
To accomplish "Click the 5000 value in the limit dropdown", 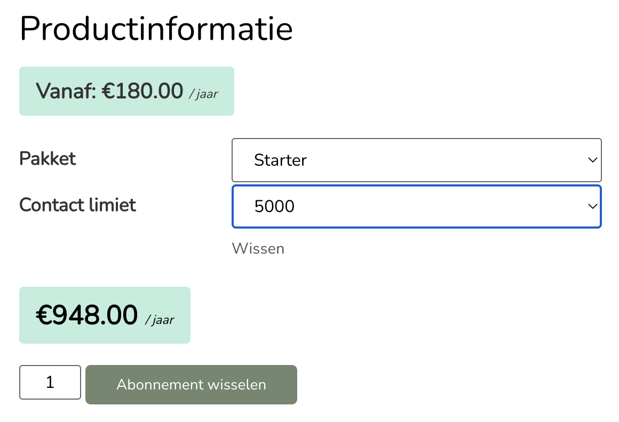I will pos(274,207).
